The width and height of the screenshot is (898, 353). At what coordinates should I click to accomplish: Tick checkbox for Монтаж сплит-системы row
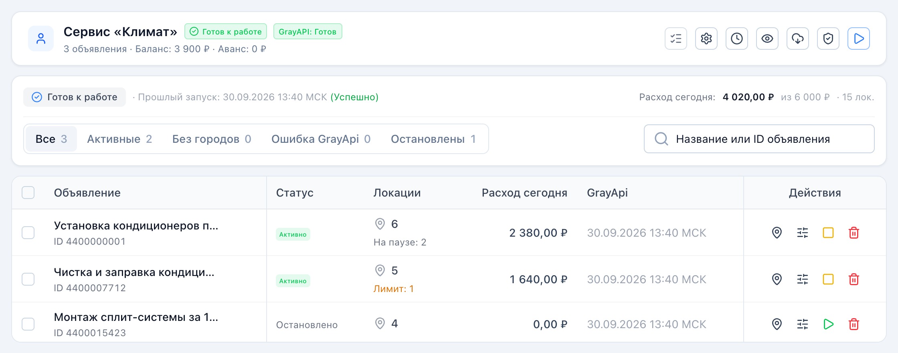pos(28,324)
